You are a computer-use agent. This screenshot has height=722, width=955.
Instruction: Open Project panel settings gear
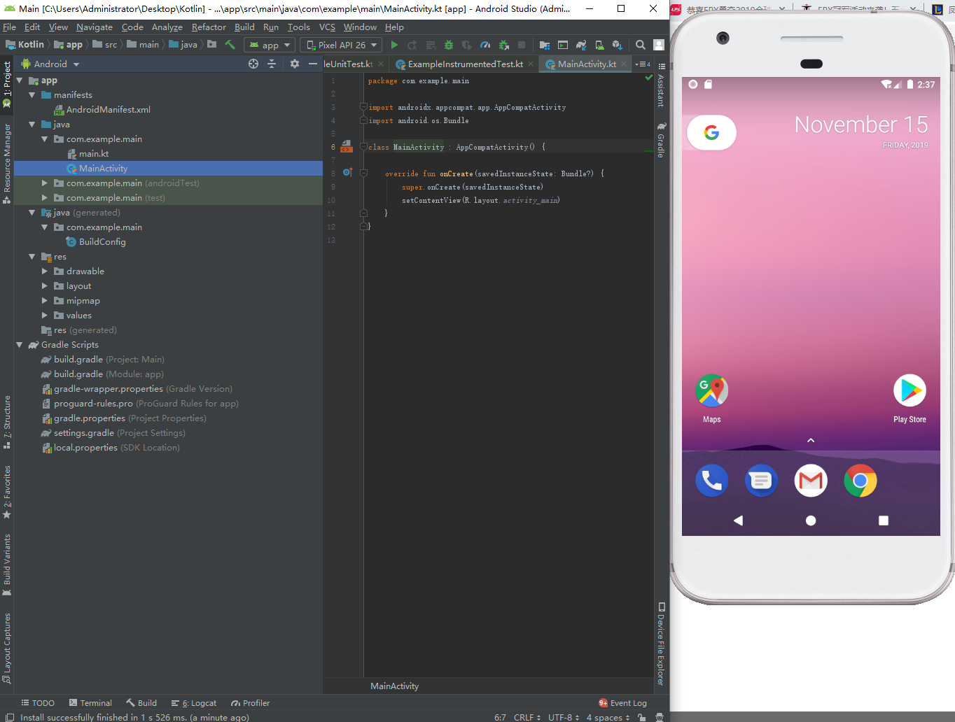(x=295, y=64)
